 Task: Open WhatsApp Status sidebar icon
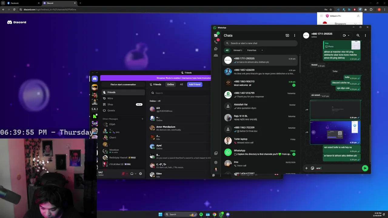(x=216, y=48)
